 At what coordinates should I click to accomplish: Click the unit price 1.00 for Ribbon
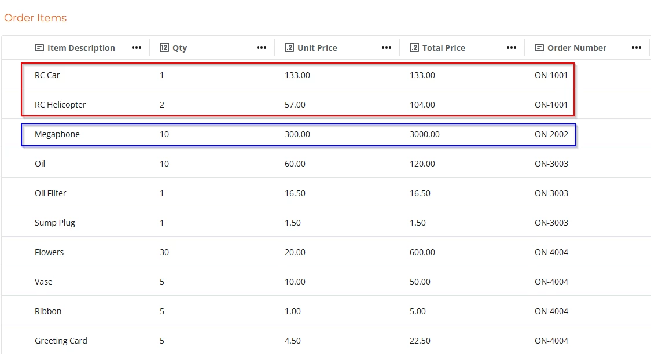(293, 311)
